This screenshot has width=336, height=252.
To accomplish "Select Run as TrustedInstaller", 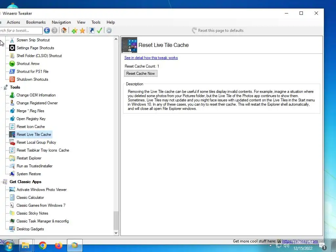I will [34, 166].
